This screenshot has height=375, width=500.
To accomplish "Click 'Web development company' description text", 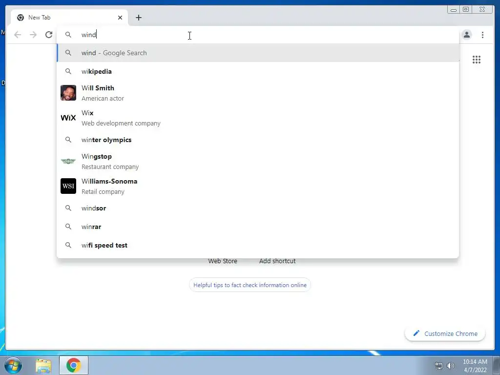I will pyautogui.click(x=121, y=124).
